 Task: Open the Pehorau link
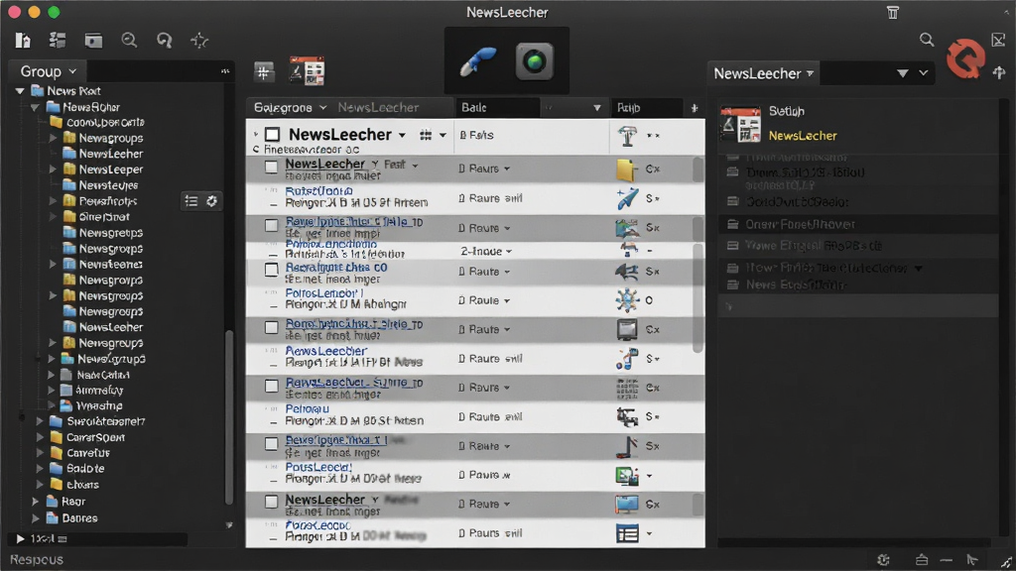pos(308,409)
